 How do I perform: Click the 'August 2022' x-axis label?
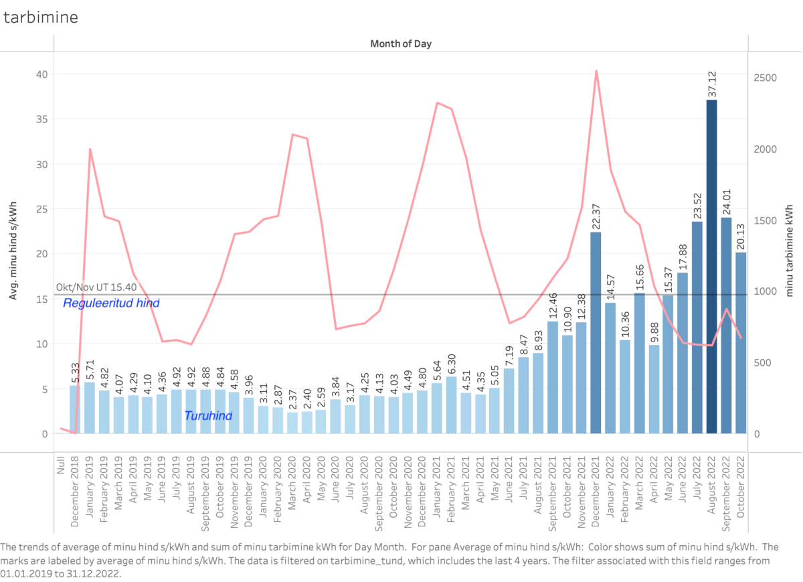pyautogui.click(x=711, y=488)
